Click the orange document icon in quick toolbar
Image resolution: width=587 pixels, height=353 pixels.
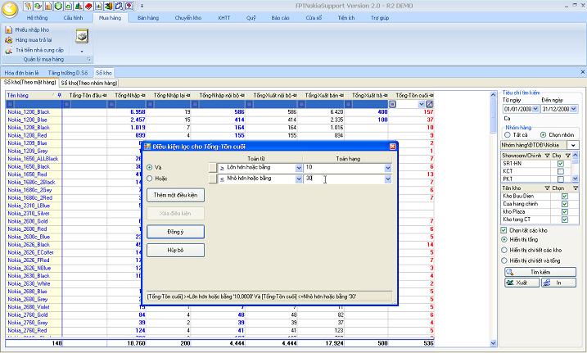click(48, 6)
